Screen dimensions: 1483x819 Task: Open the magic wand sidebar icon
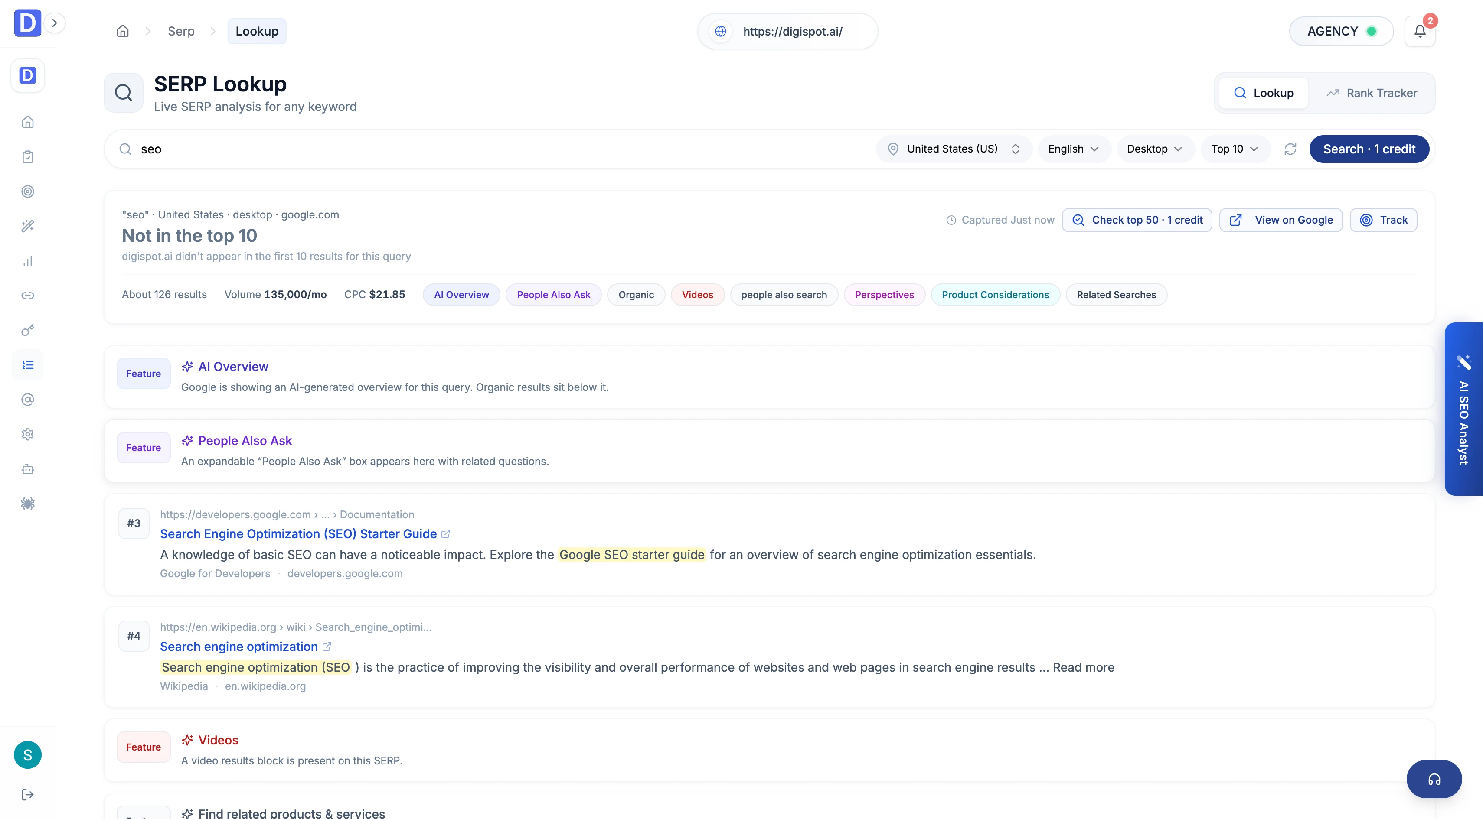28,226
